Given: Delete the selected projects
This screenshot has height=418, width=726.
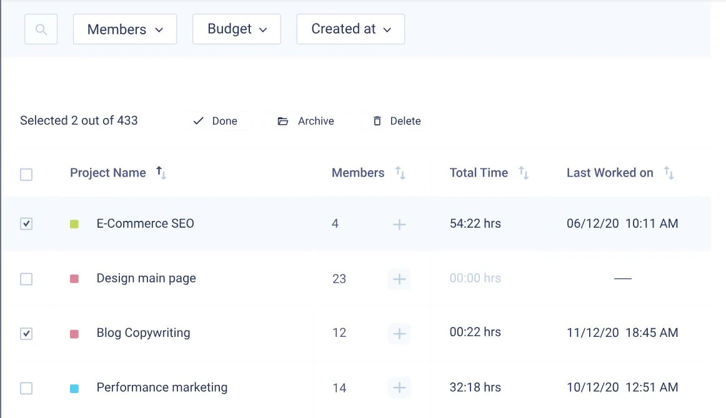Looking at the screenshot, I should click(397, 121).
